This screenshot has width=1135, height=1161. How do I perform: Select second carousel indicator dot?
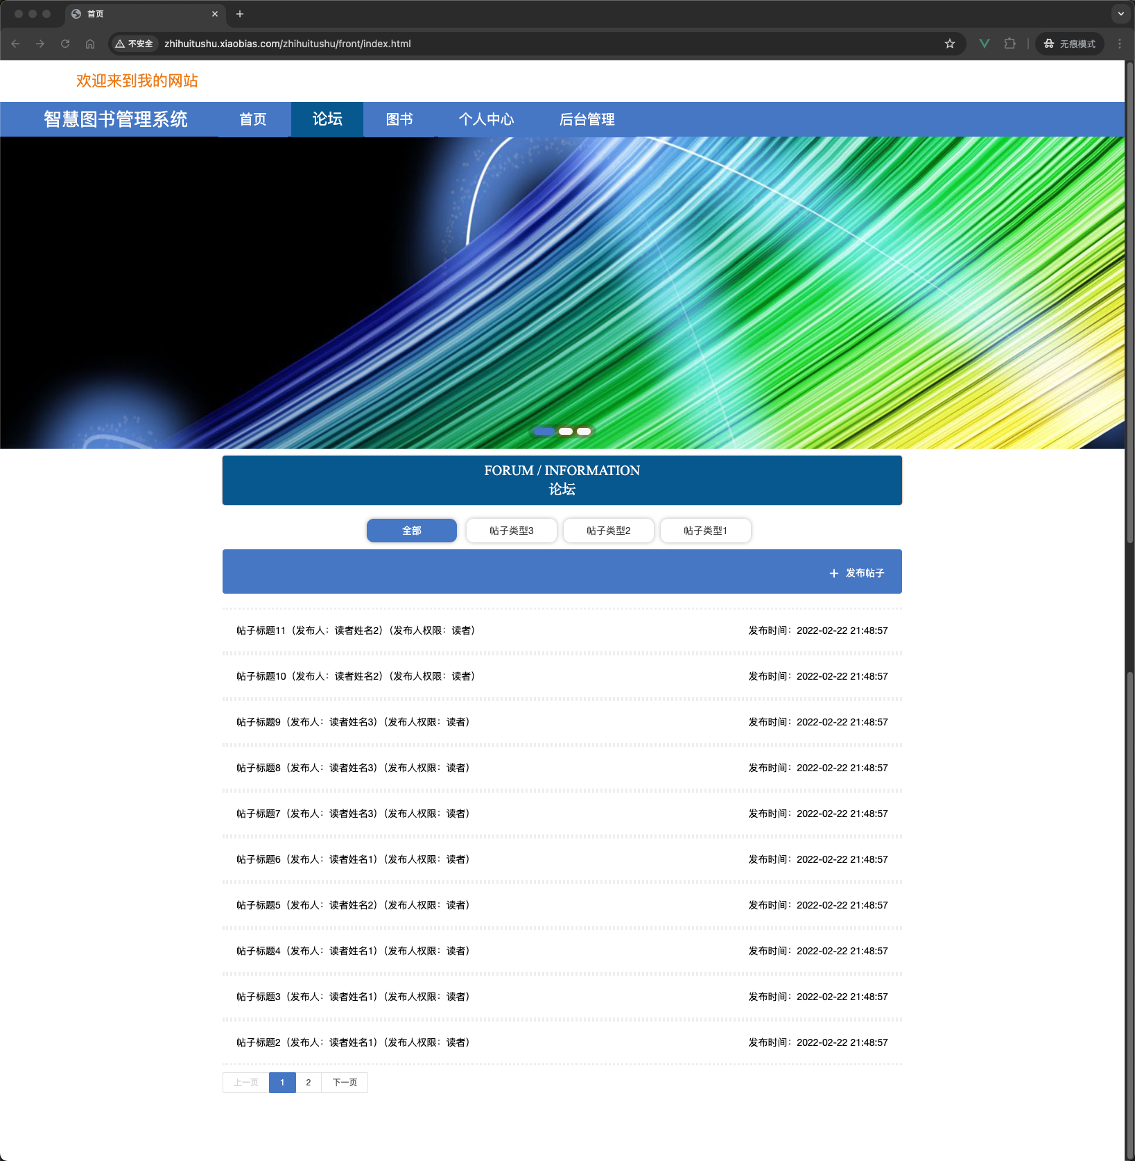(566, 431)
